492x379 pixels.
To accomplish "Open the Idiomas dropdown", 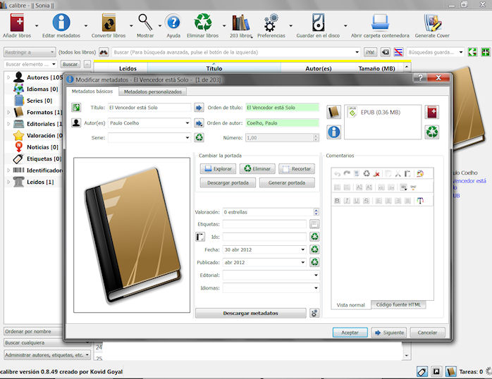I will pos(314,287).
